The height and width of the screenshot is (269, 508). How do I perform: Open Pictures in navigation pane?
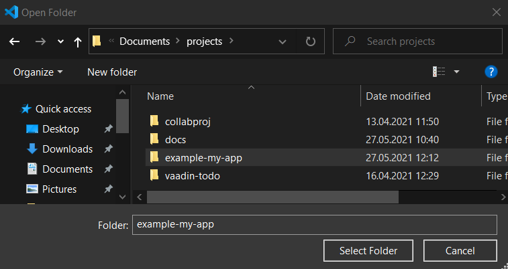click(59, 189)
